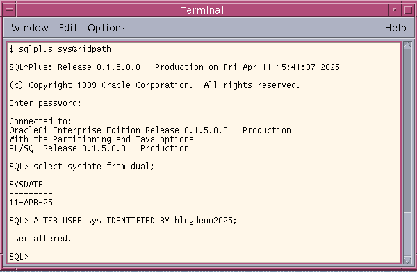417x272 pixels.
Task: Click the scrollbar trough above the thumb
Action: pyautogui.click(x=407, y=130)
